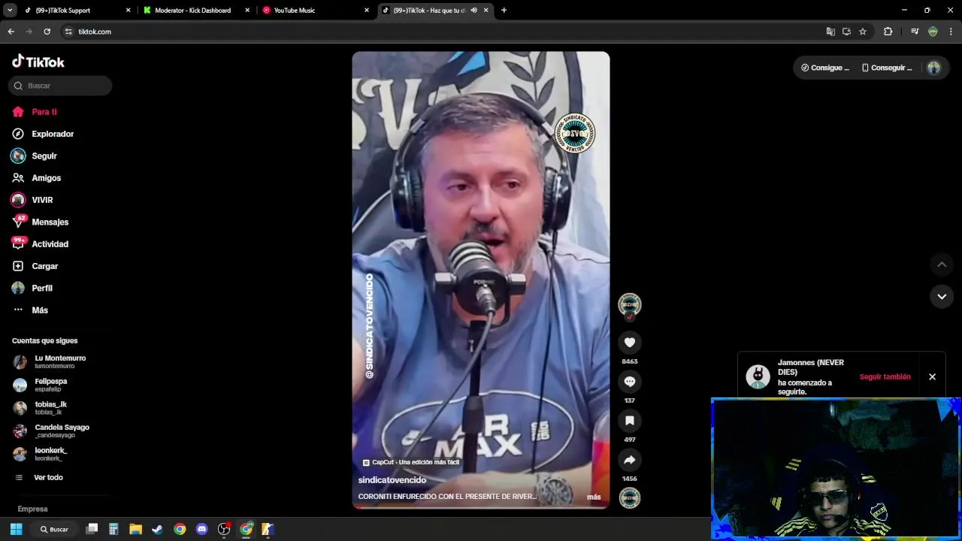This screenshot has height=541, width=962.
Task: Install app icon in address bar
Action: 846,32
